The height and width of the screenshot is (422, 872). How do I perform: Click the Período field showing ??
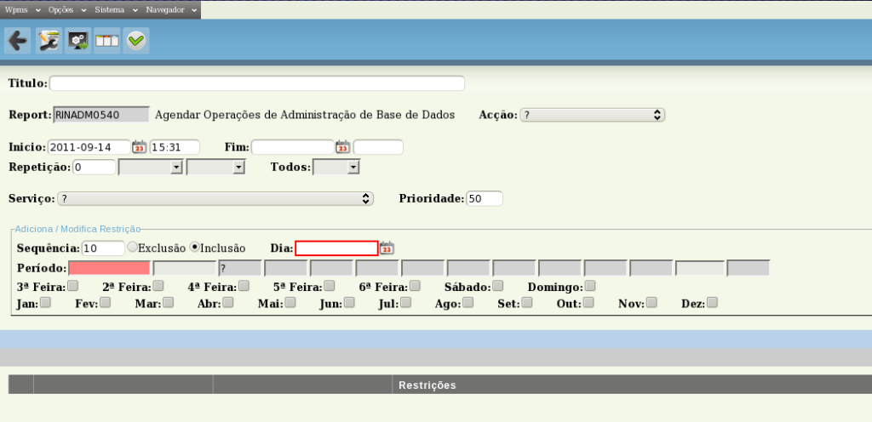[240, 269]
